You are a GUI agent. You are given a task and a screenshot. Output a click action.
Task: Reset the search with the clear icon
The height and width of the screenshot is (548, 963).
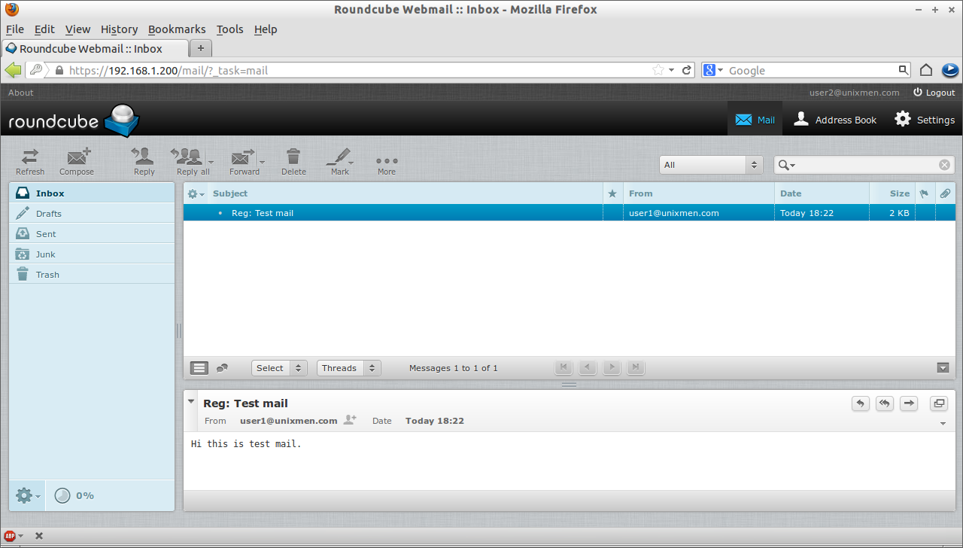pos(945,165)
